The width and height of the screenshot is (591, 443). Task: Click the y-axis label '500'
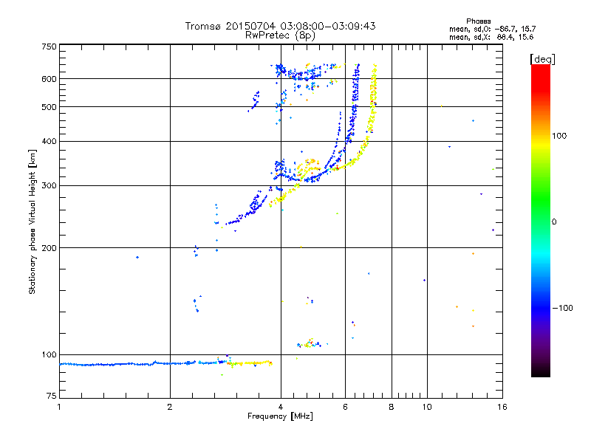click(x=49, y=107)
